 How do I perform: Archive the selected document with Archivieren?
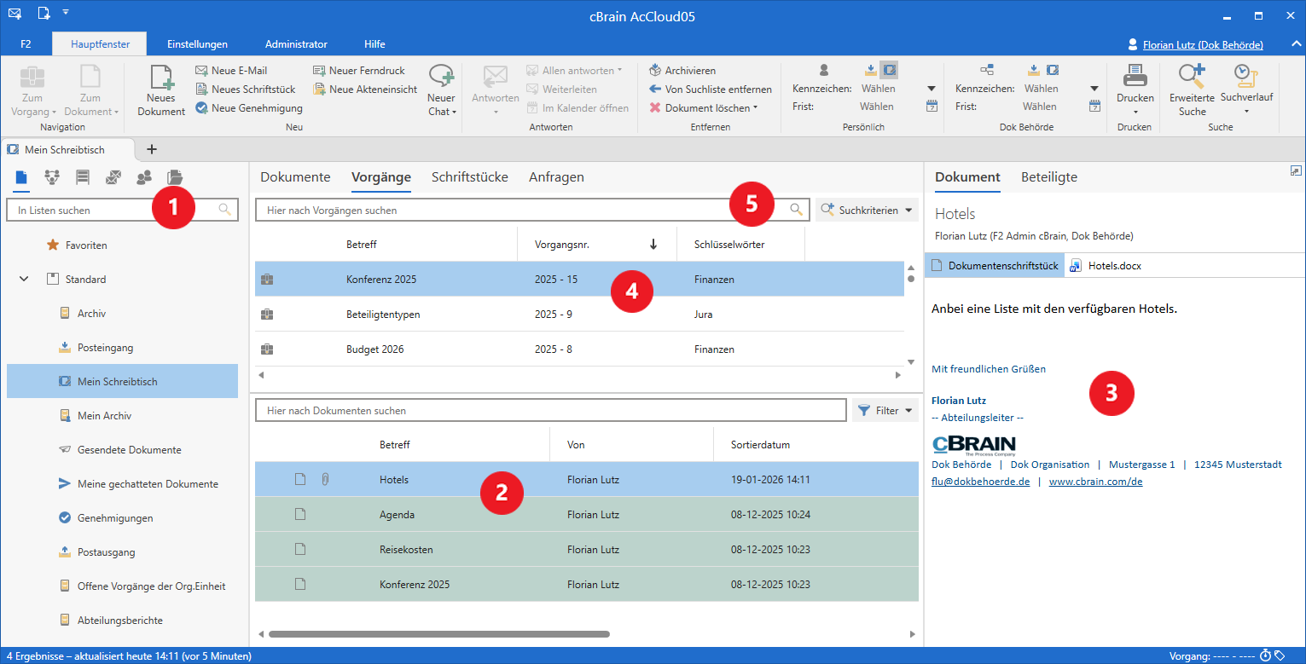pos(682,71)
